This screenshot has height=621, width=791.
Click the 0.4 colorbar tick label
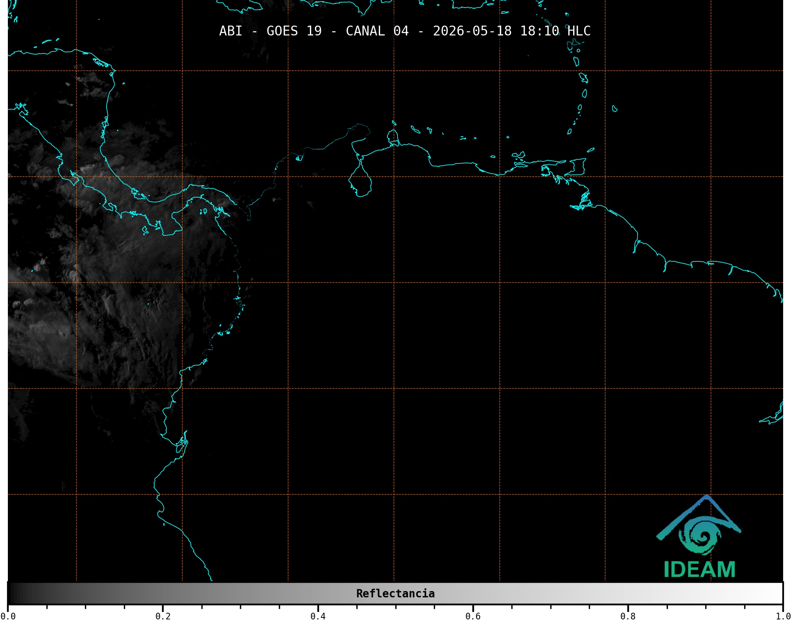(x=318, y=616)
